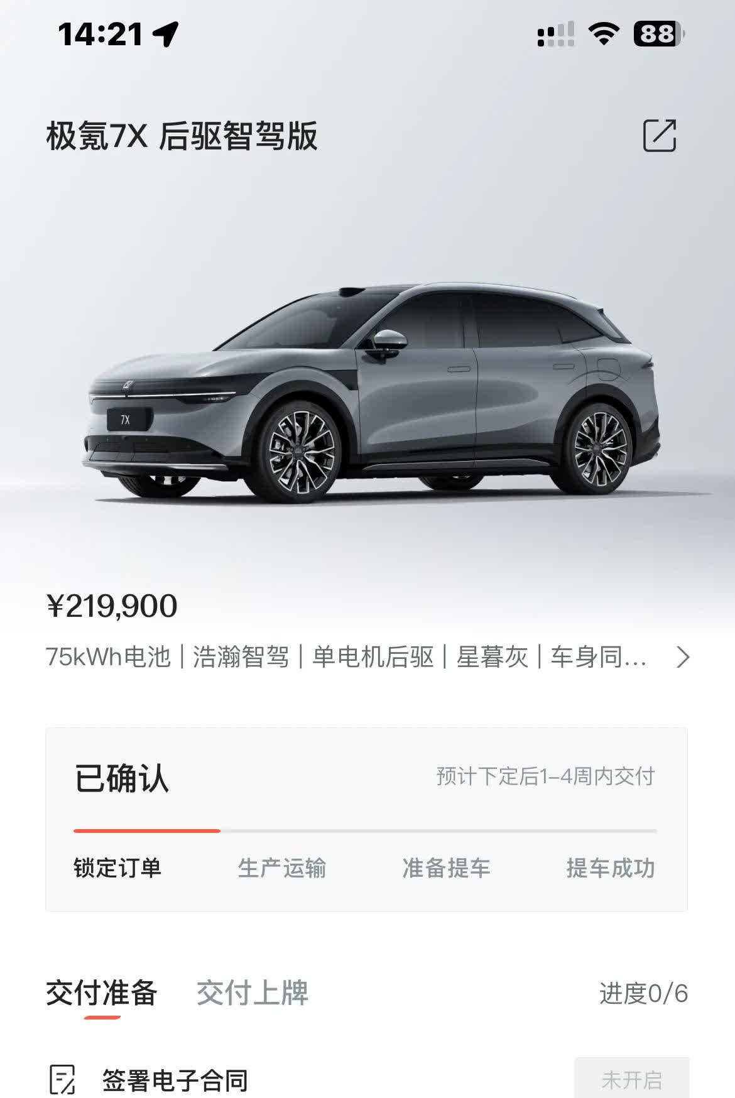Select the 交付准备 tab

coord(101,993)
